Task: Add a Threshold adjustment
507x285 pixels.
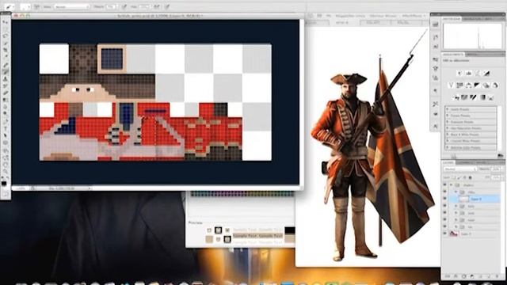Action: click(473, 97)
